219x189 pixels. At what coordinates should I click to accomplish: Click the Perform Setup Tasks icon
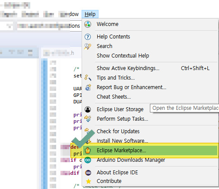coord(88,119)
